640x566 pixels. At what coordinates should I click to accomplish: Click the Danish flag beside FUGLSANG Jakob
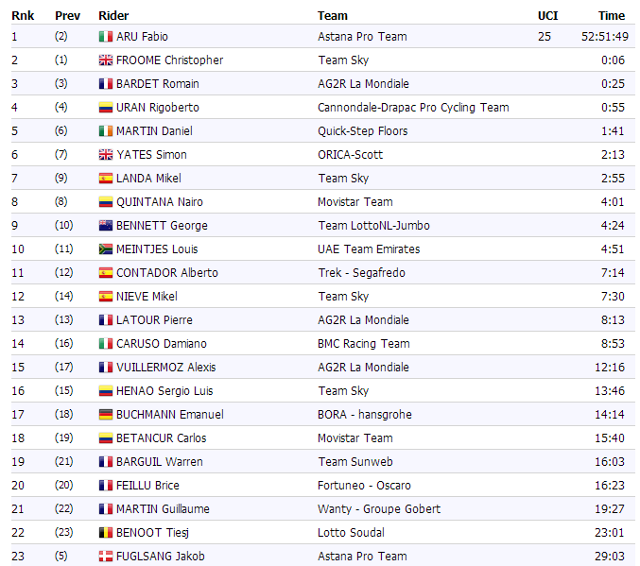click(106, 557)
